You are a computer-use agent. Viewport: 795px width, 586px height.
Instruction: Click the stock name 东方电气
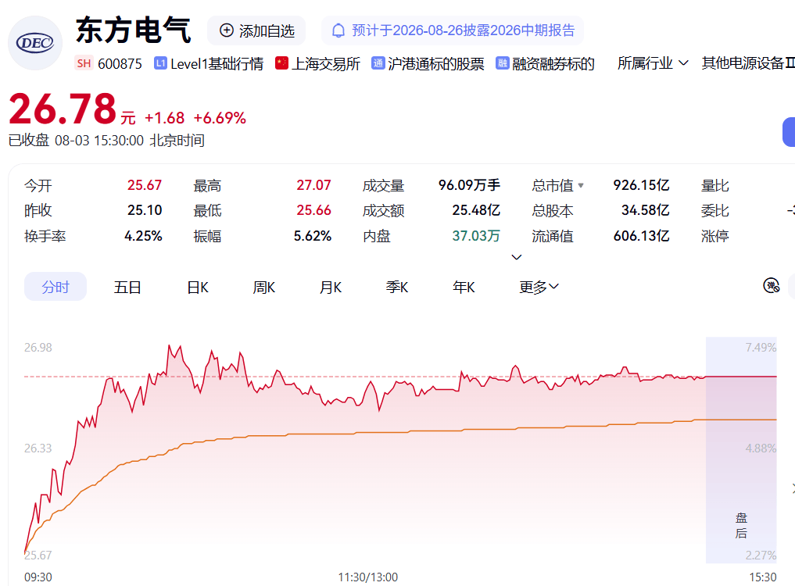tap(134, 30)
